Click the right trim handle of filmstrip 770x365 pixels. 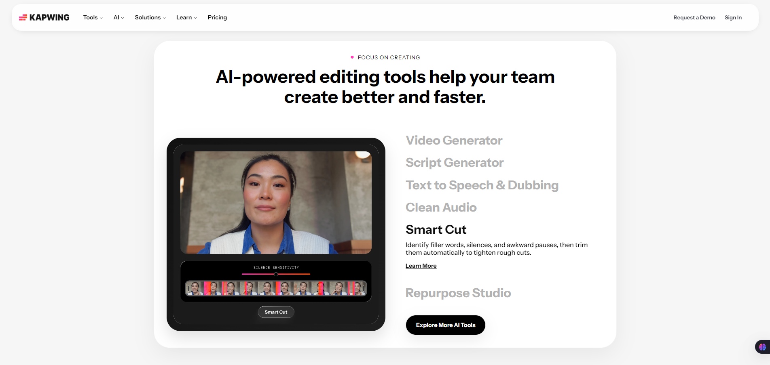pyautogui.click(x=364, y=288)
